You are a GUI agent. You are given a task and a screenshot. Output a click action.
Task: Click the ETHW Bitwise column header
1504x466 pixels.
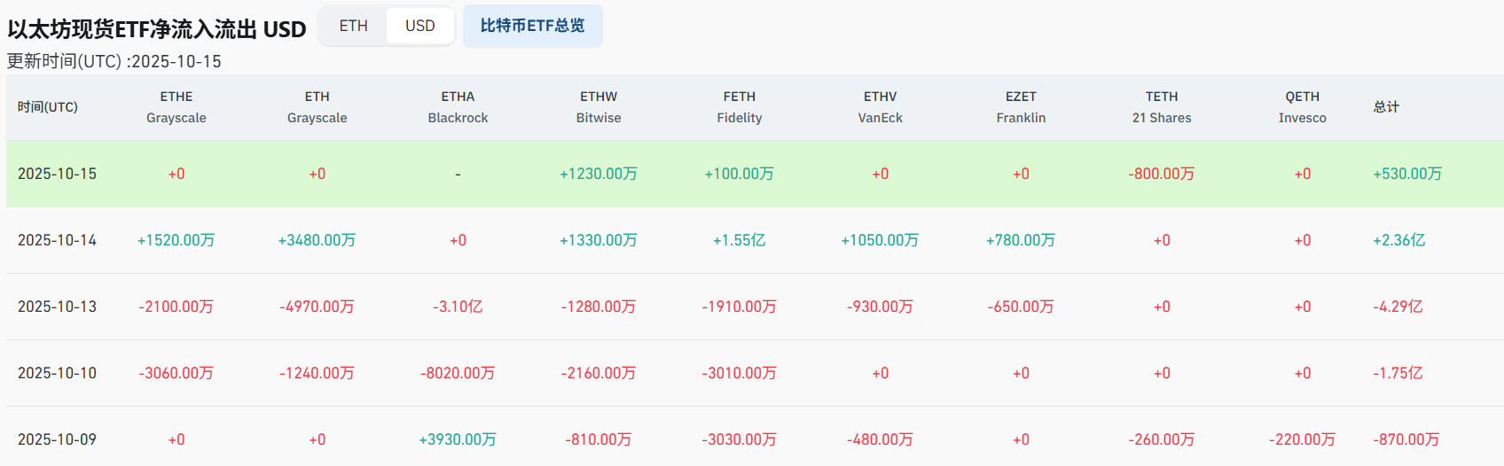point(599,107)
